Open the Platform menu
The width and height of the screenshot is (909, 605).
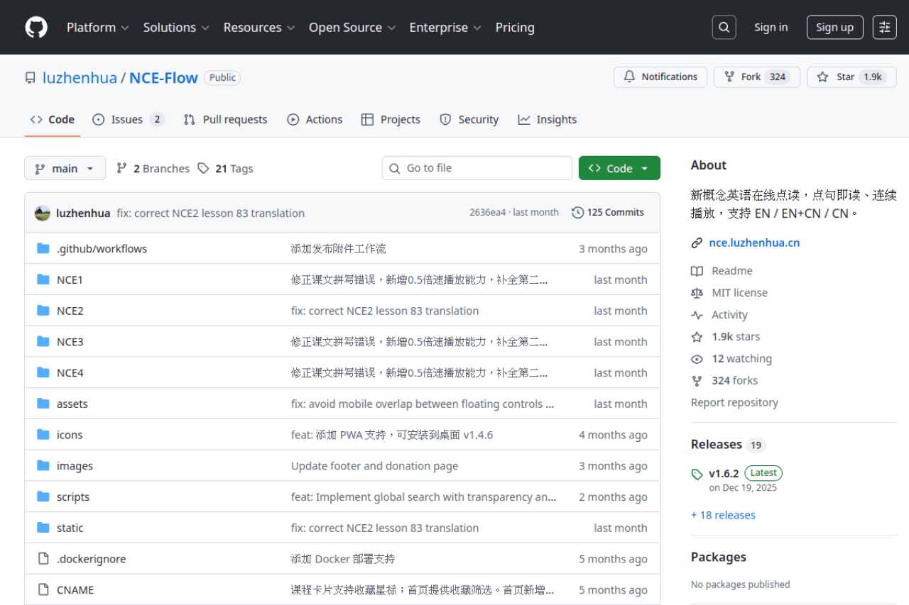pyautogui.click(x=98, y=27)
